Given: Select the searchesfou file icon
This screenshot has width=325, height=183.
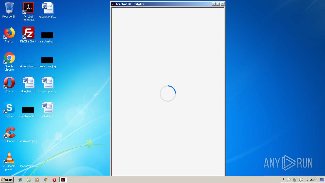Looking at the screenshot, I should tap(47, 37).
